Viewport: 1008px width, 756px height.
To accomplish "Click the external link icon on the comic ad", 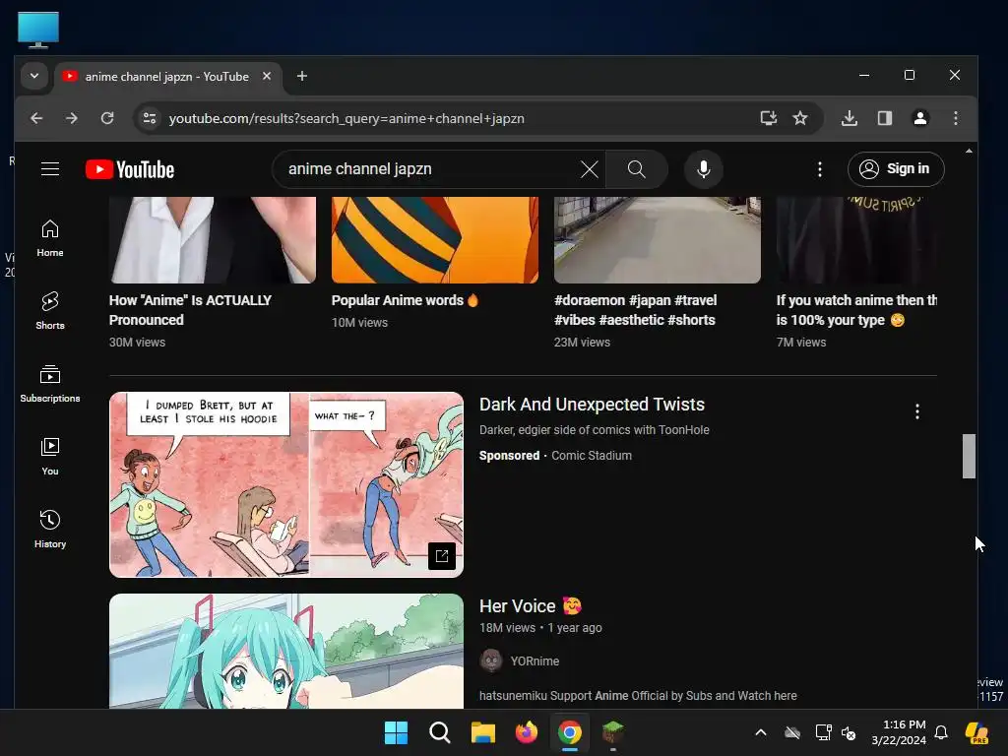I will (x=442, y=556).
